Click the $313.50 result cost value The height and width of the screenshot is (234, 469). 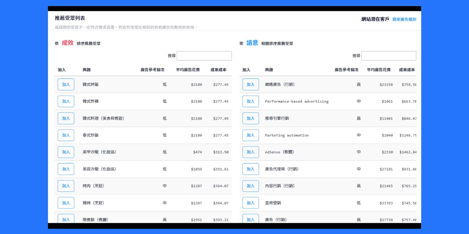[221, 152]
